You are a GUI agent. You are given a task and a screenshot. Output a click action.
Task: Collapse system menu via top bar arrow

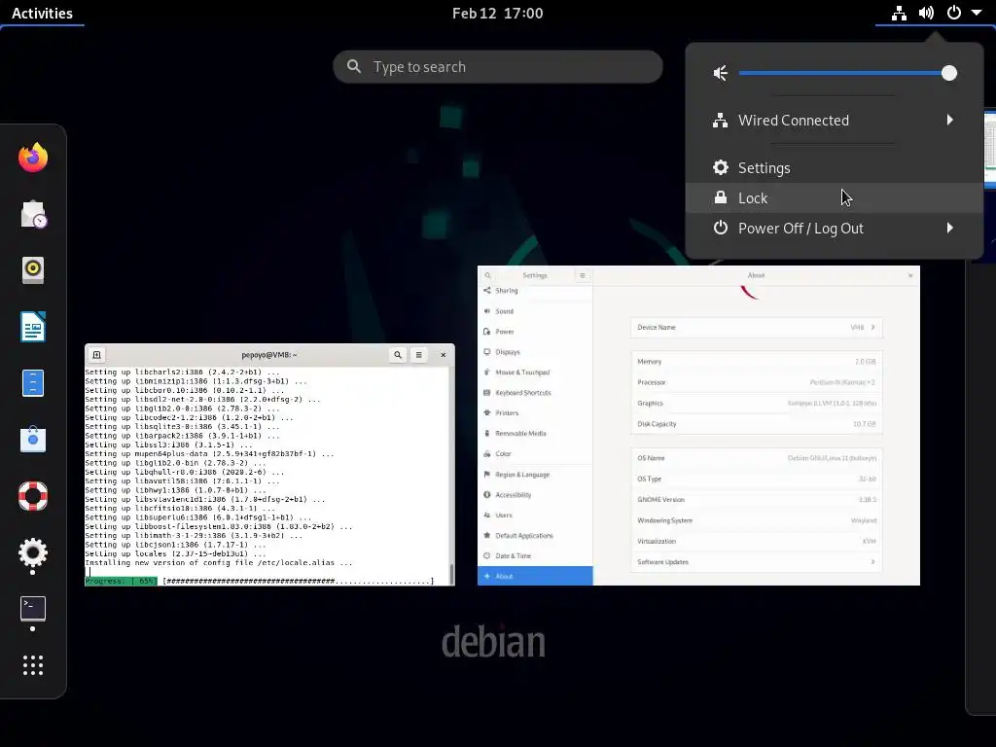tap(977, 13)
